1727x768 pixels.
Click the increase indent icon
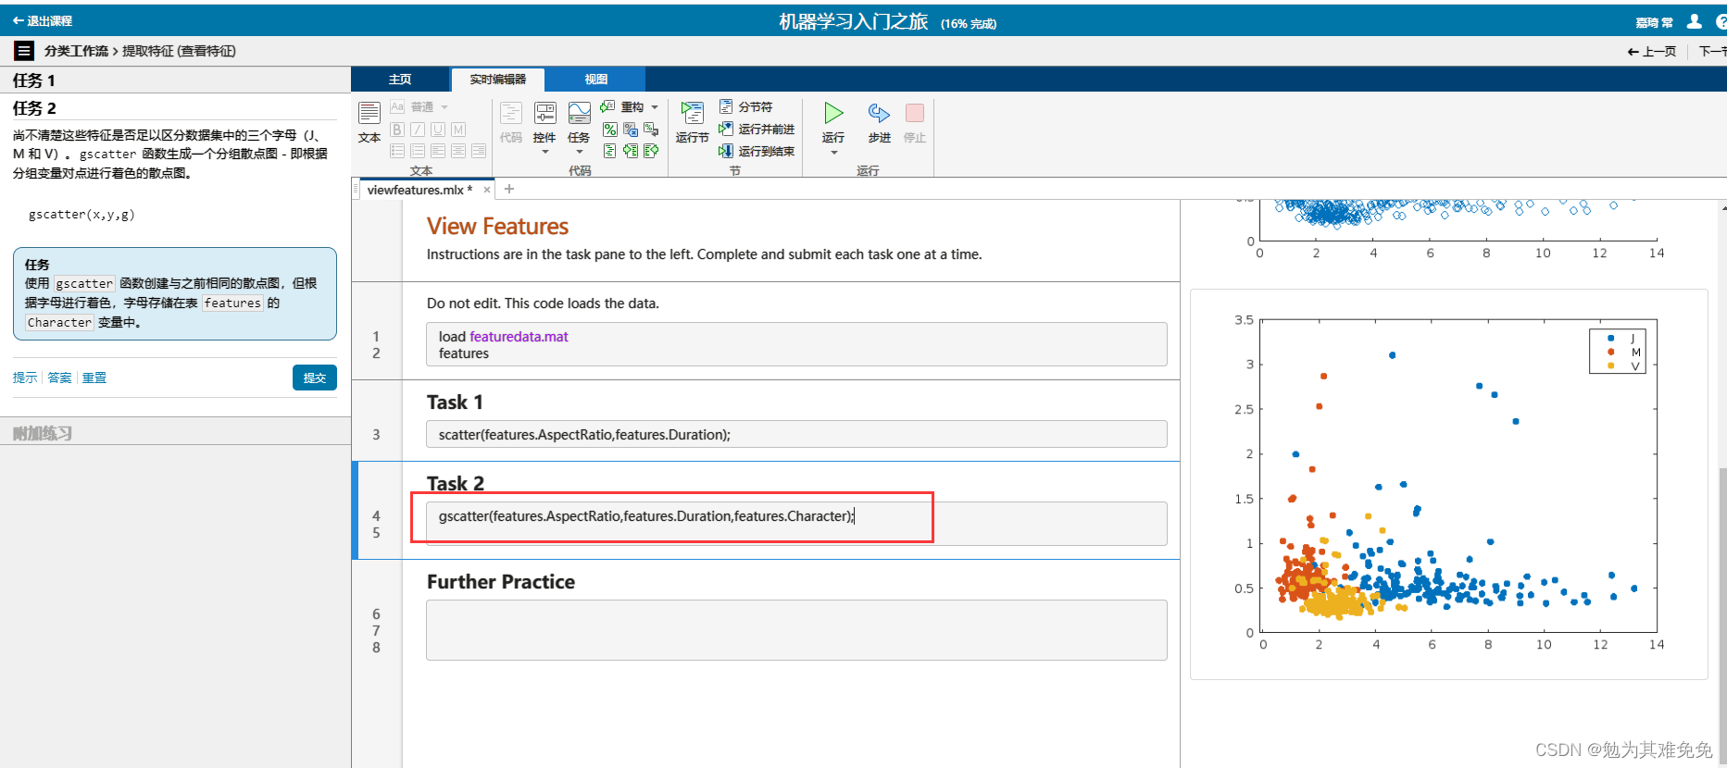(631, 150)
